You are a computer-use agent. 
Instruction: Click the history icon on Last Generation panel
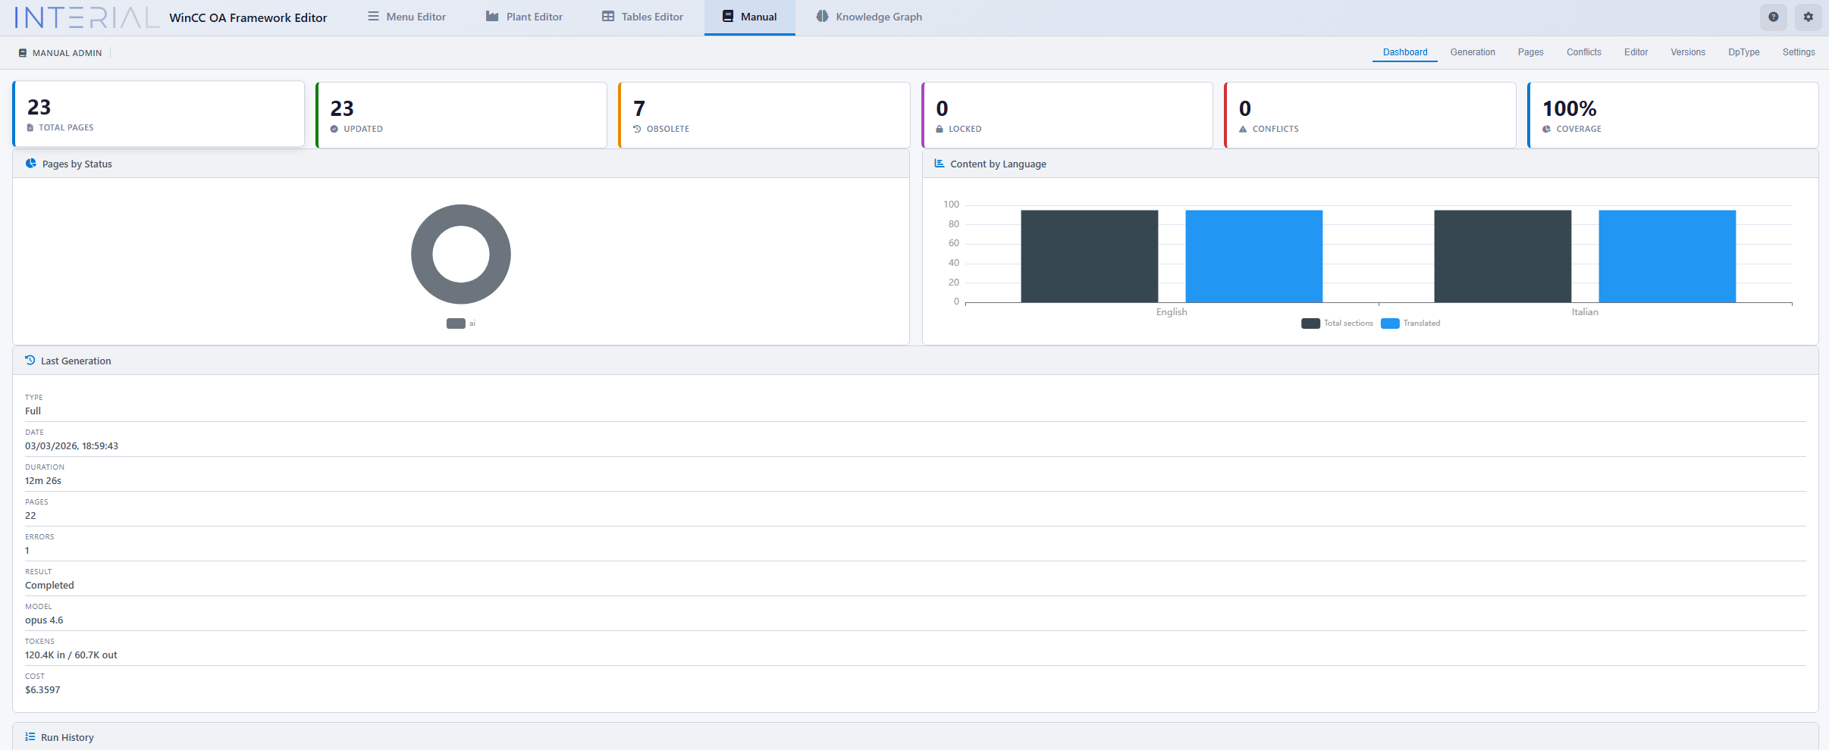pyautogui.click(x=30, y=361)
